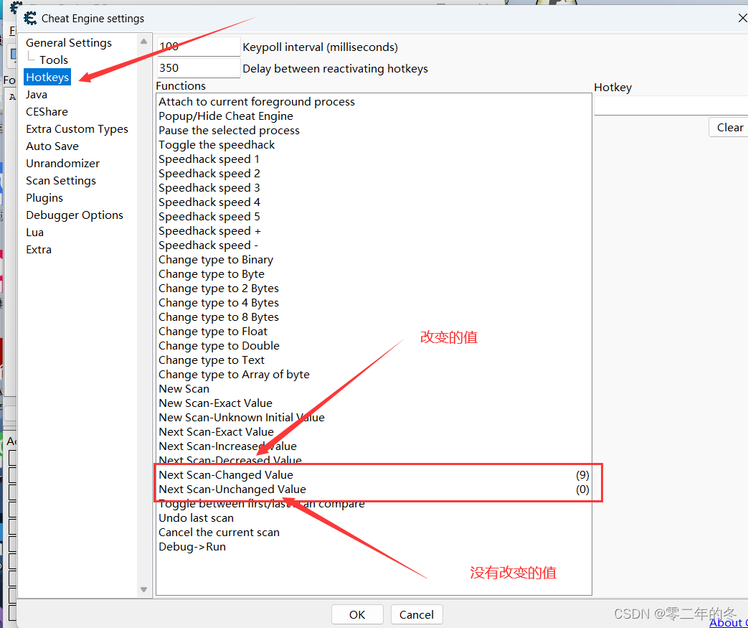Select 'Debug->Run' function
The height and width of the screenshot is (628, 748).
pyautogui.click(x=374, y=546)
